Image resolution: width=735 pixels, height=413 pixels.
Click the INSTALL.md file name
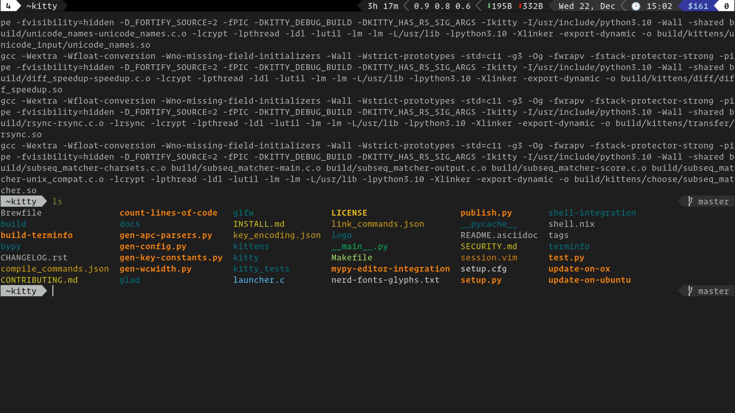pos(259,224)
